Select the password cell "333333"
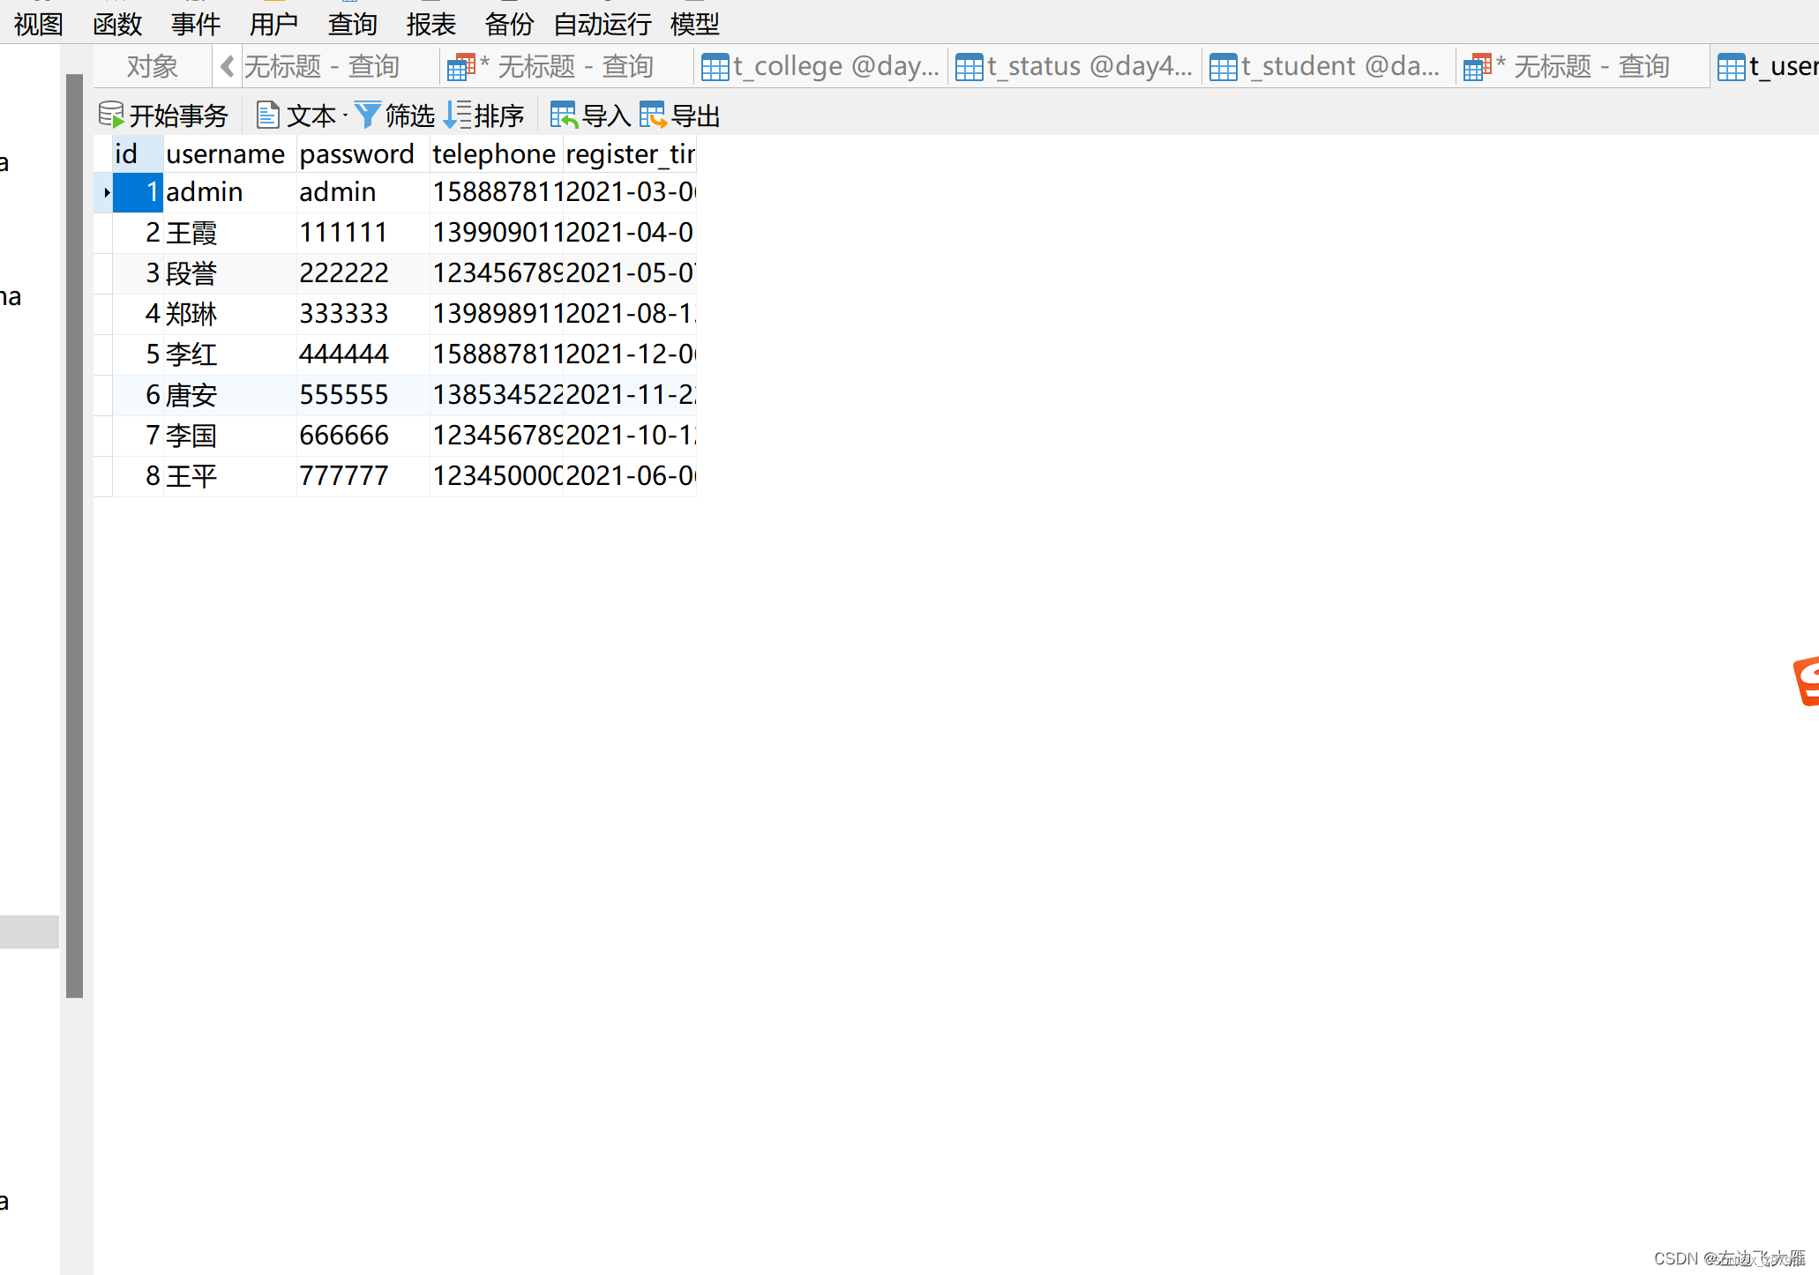The width and height of the screenshot is (1819, 1275). (363, 314)
